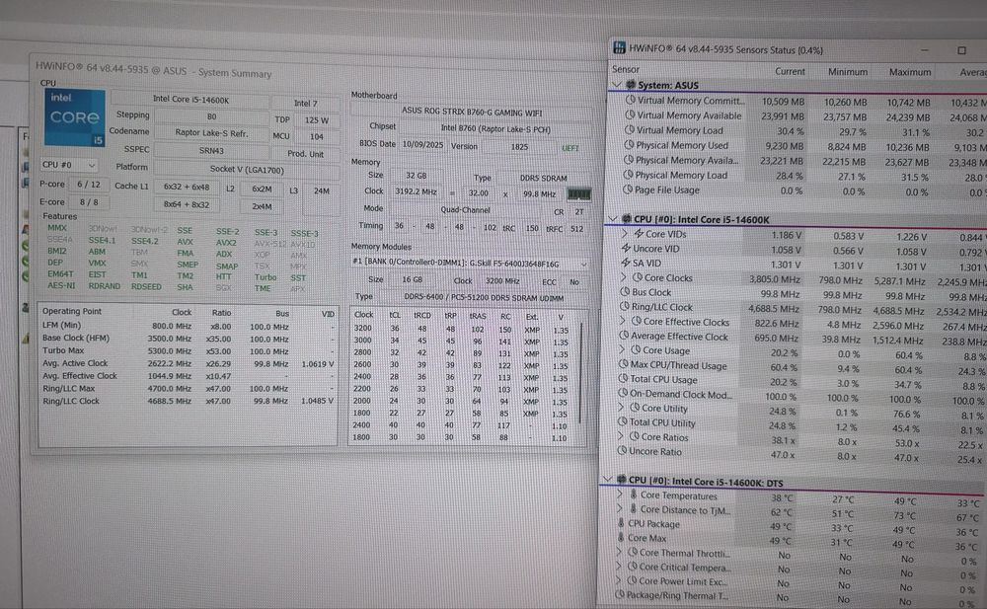The height and width of the screenshot is (609, 987).
Task: Click the chip icon beside CPU [#0]: Intel Core i5-14600K header
Action: tap(627, 219)
